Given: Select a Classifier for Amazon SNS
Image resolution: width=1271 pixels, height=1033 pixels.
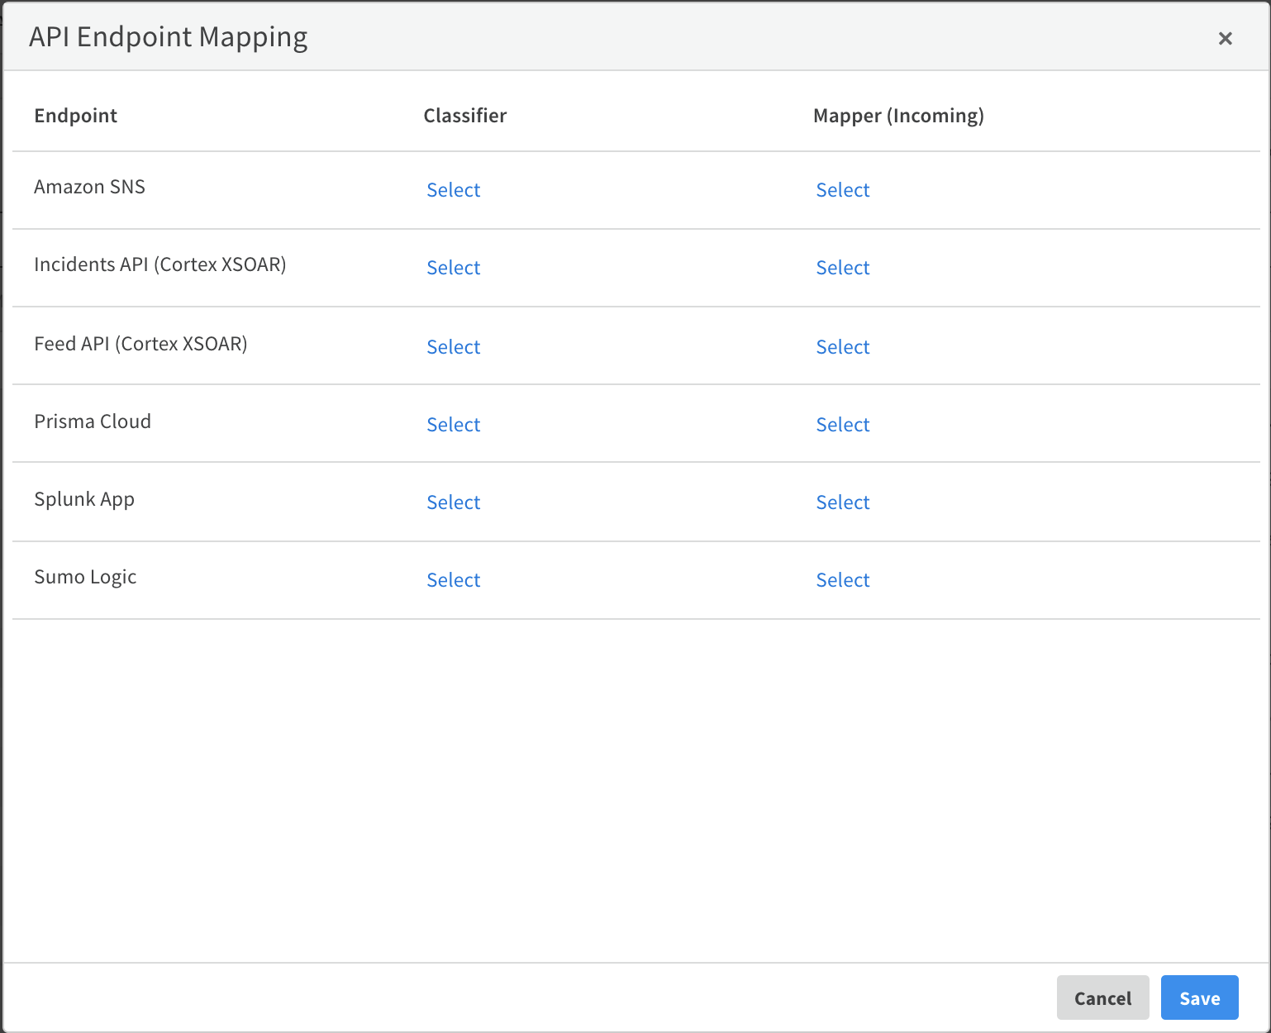Looking at the screenshot, I should [453, 190].
